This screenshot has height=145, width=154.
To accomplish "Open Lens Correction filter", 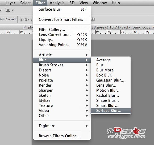I will (62, 35).
